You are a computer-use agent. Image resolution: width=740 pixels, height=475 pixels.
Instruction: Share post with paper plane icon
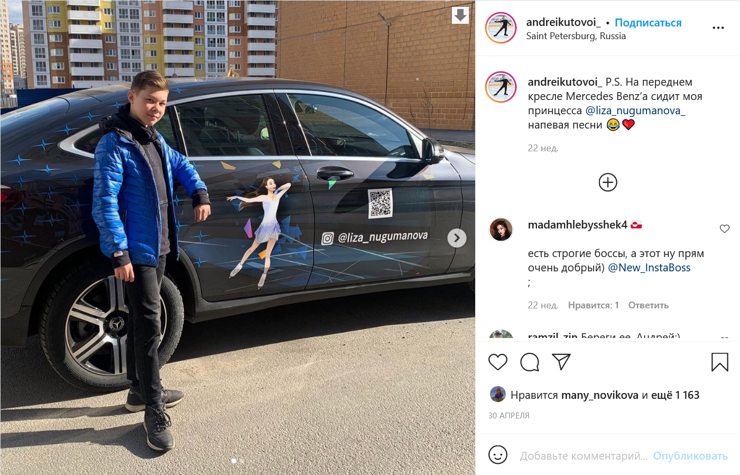561,362
